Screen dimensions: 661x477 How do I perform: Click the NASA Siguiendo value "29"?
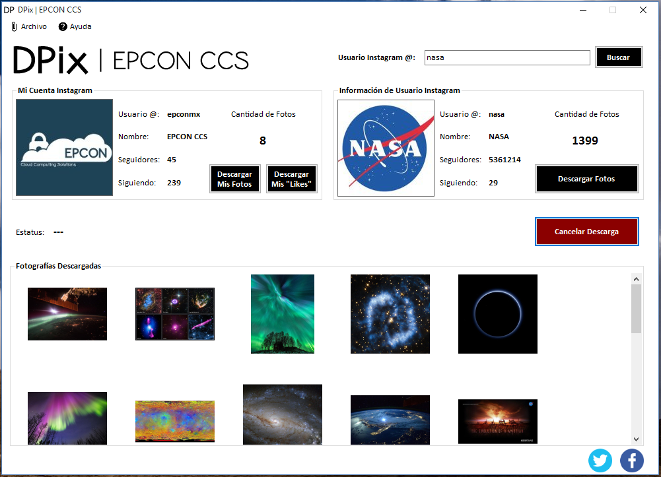click(493, 183)
